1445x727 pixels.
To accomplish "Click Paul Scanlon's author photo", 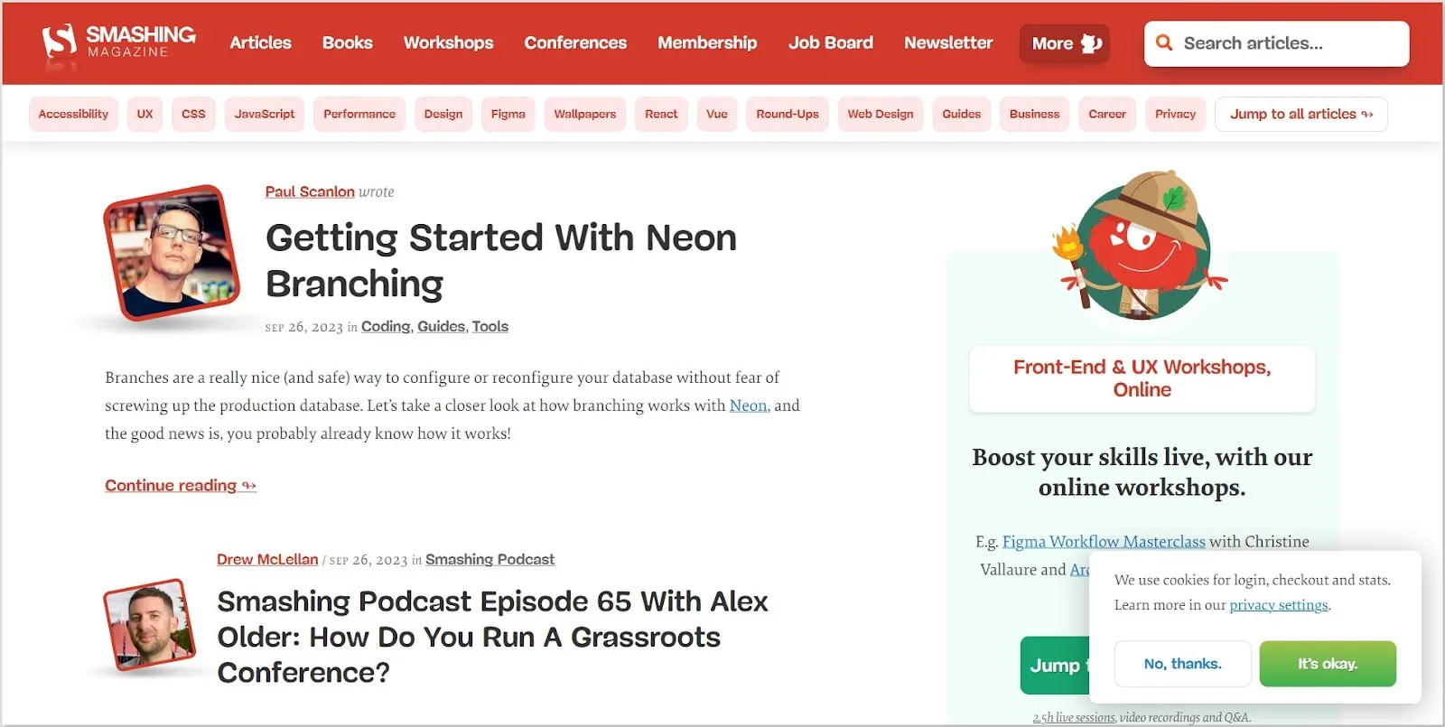I will (172, 253).
